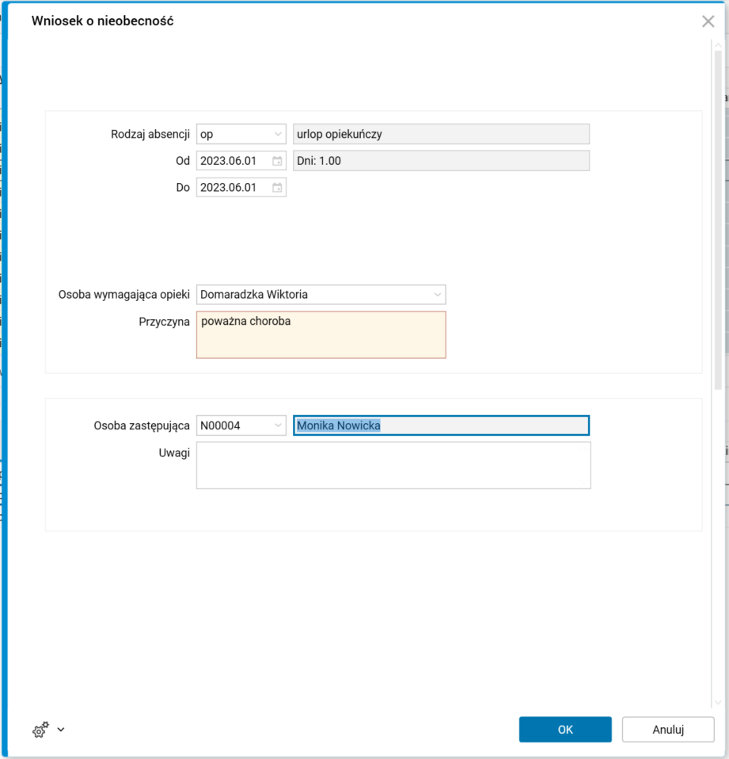This screenshot has height=759, width=729.
Task: Click the scrollbar up arrow
Action: click(718, 44)
